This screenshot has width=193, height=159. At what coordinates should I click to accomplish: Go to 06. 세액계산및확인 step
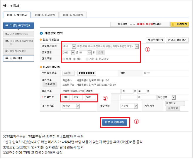19,51
